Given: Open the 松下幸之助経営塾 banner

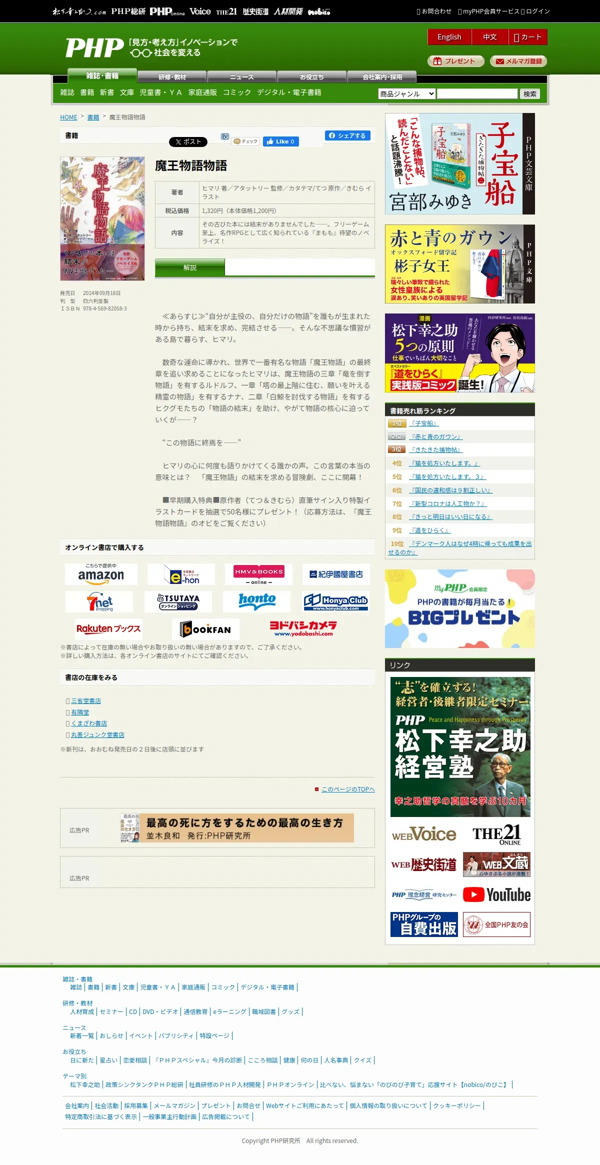Looking at the screenshot, I should click(460, 747).
